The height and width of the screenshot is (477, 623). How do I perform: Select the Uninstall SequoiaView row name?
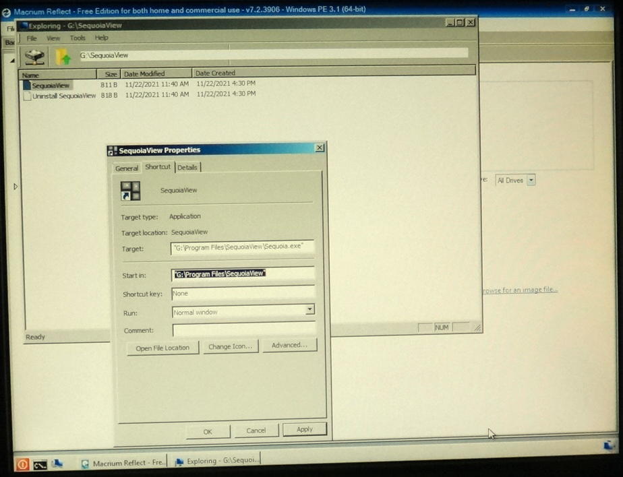pyautogui.click(x=64, y=96)
